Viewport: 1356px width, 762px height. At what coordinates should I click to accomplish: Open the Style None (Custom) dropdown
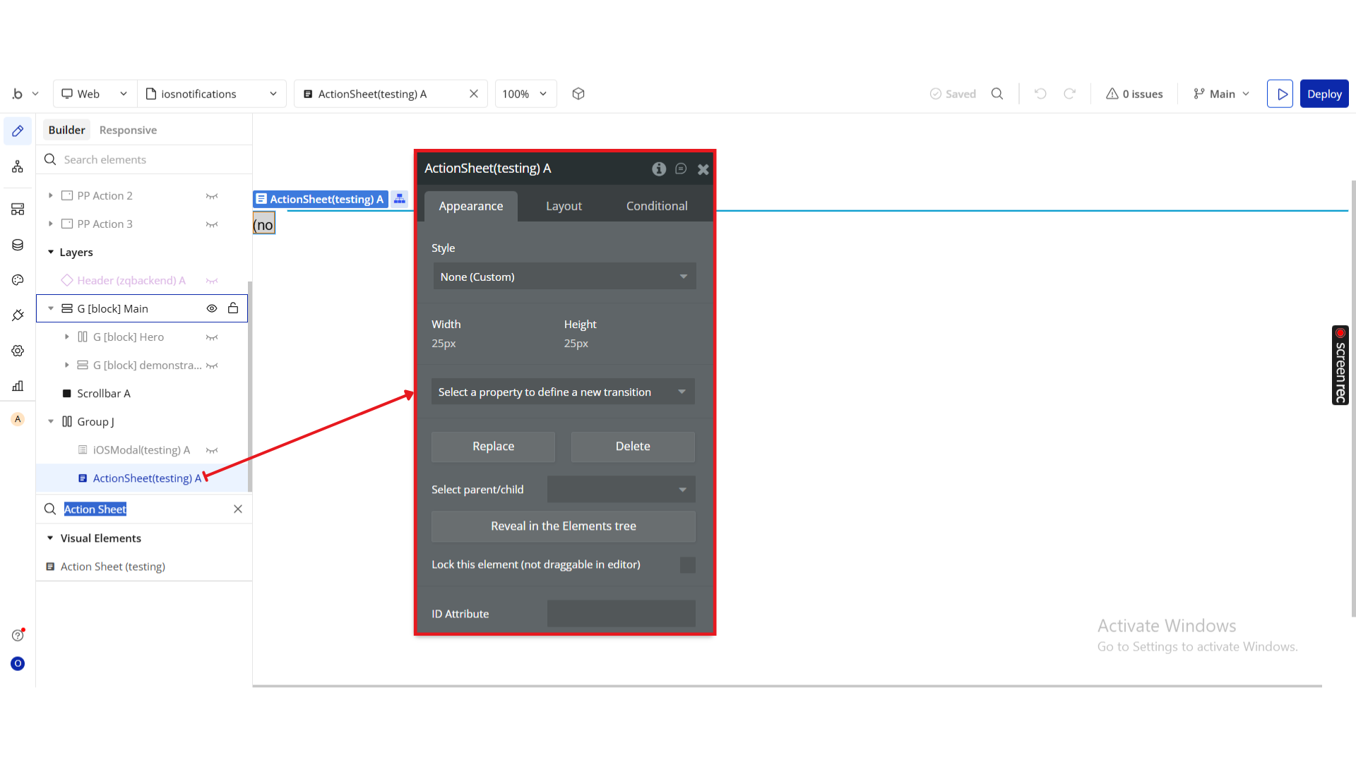564,277
